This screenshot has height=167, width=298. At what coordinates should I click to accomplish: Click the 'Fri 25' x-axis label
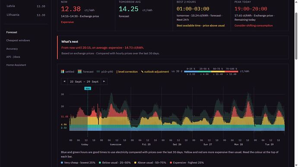coord(146,145)
